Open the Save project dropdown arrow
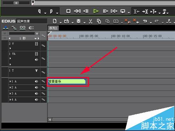Image resolution: width=175 pixels, height=131 pixels. point(84,23)
